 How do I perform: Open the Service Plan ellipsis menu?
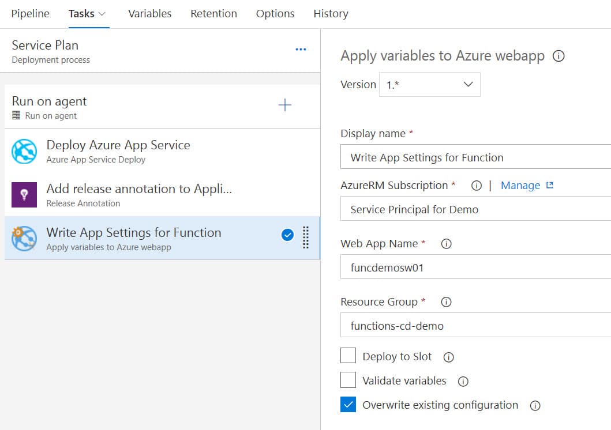click(x=301, y=50)
